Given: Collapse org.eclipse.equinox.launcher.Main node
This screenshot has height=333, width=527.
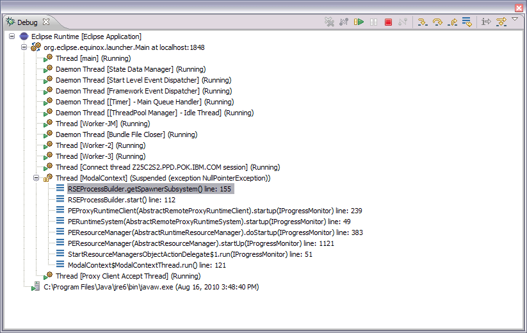Looking at the screenshot, I should 24,47.
